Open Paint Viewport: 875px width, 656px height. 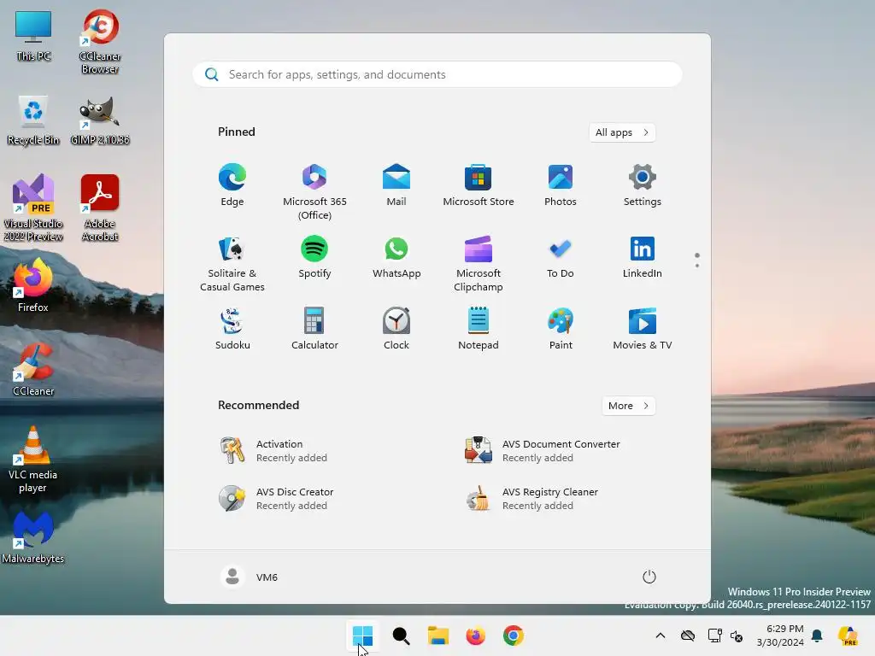pos(561,329)
